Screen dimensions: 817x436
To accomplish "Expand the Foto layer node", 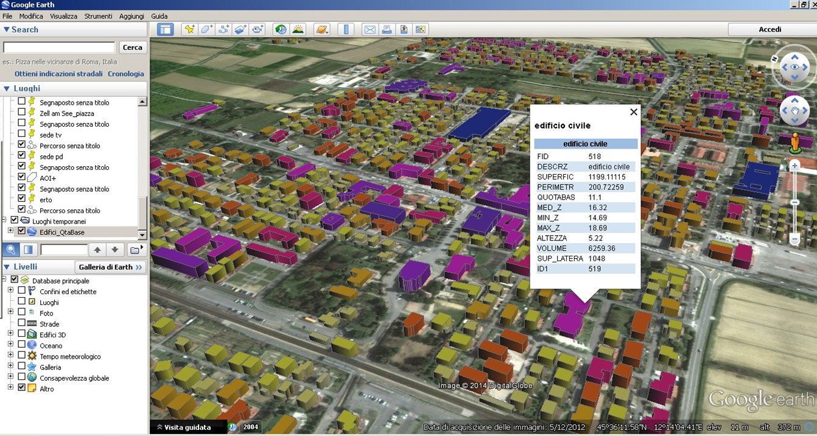I will point(10,312).
